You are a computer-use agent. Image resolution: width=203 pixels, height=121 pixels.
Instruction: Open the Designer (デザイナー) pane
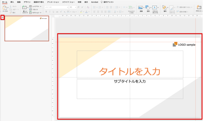coord(199,8)
